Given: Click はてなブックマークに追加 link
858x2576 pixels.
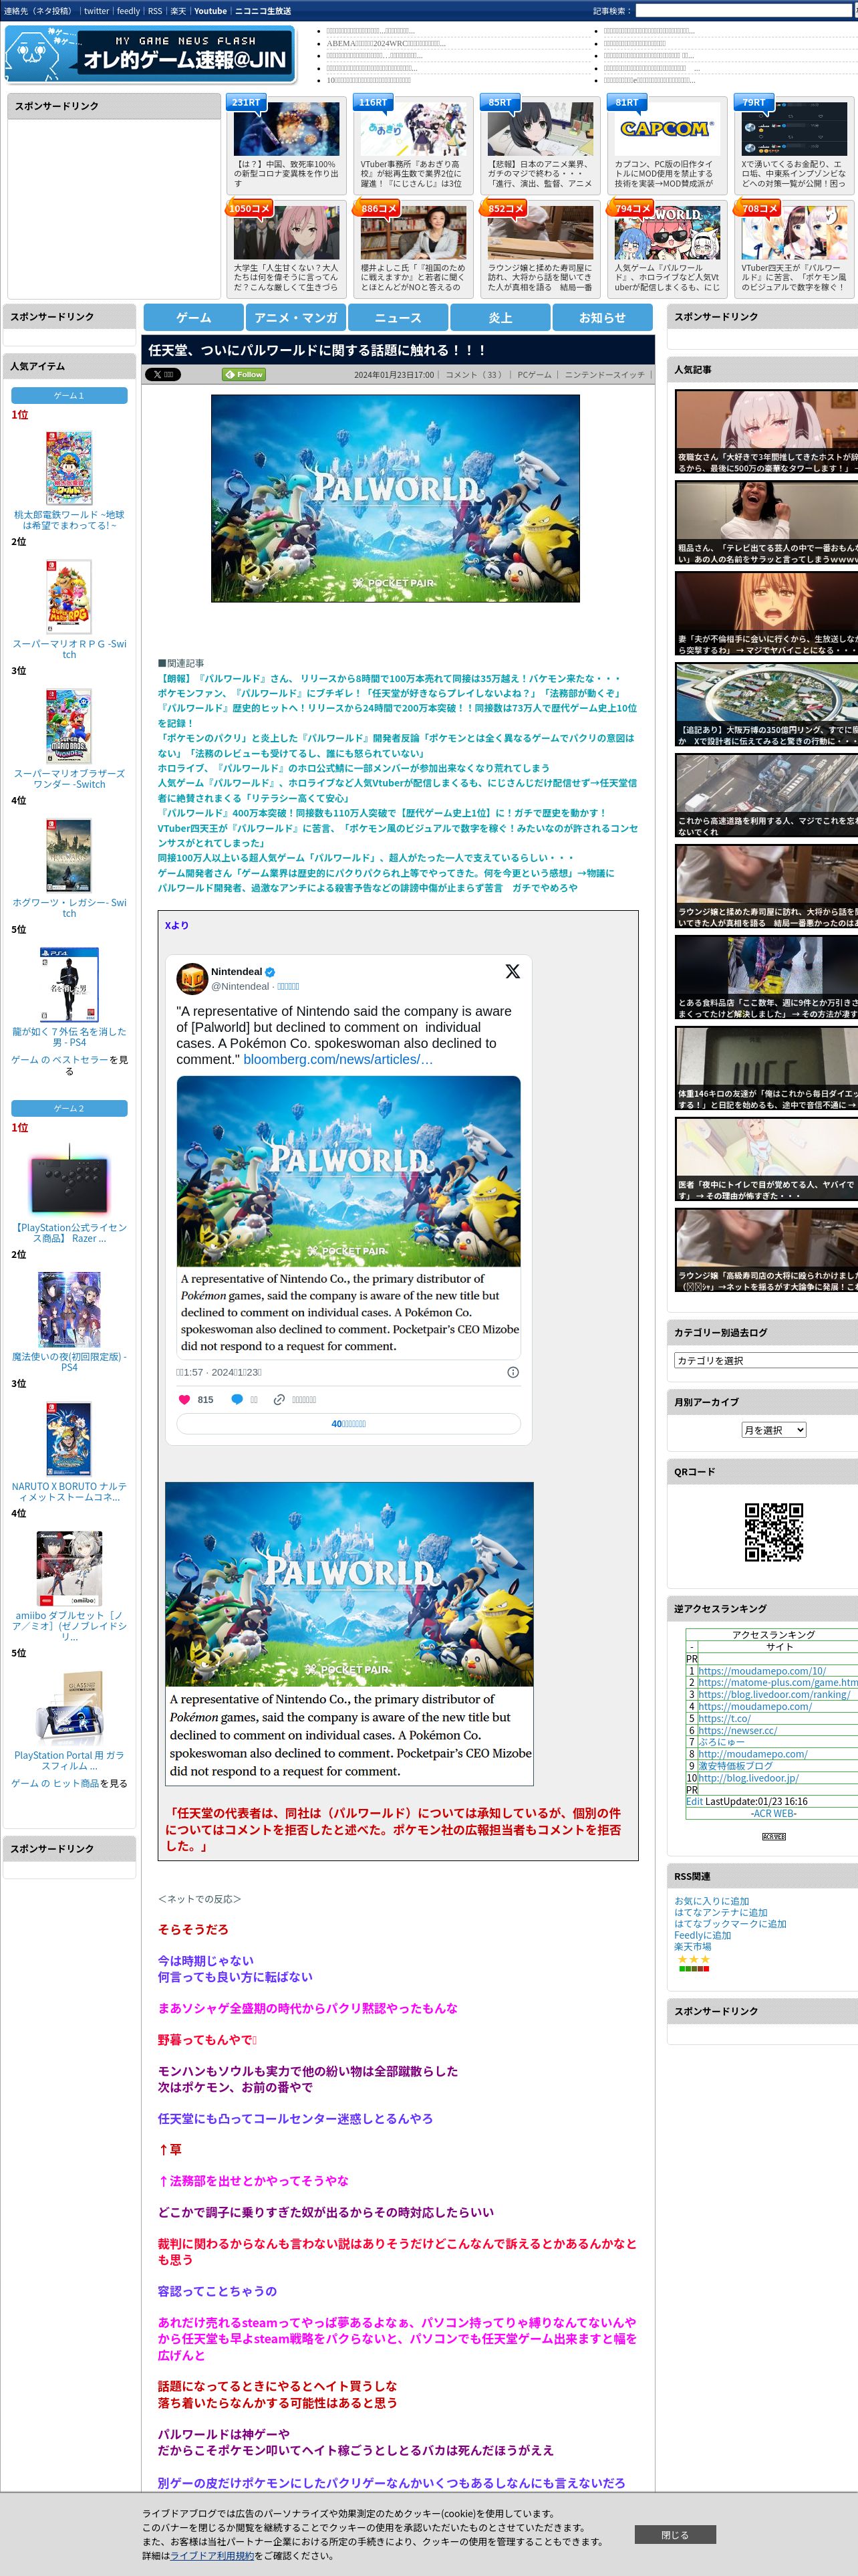Looking at the screenshot, I should (730, 1924).
